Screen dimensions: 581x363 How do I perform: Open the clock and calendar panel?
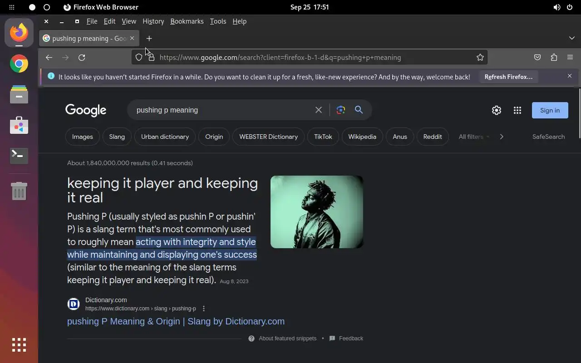pyautogui.click(x=310, y=7)
